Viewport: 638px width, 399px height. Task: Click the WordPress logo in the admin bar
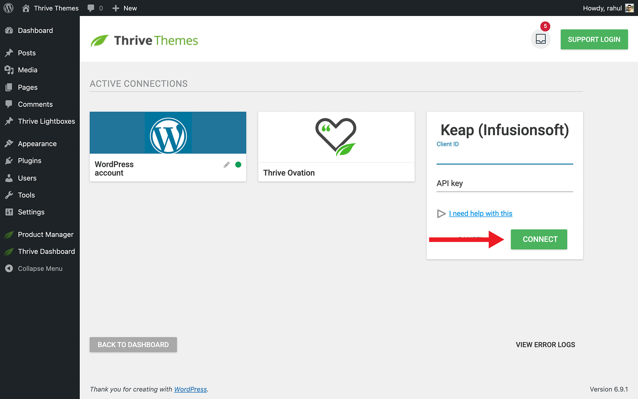click(8, 8)
